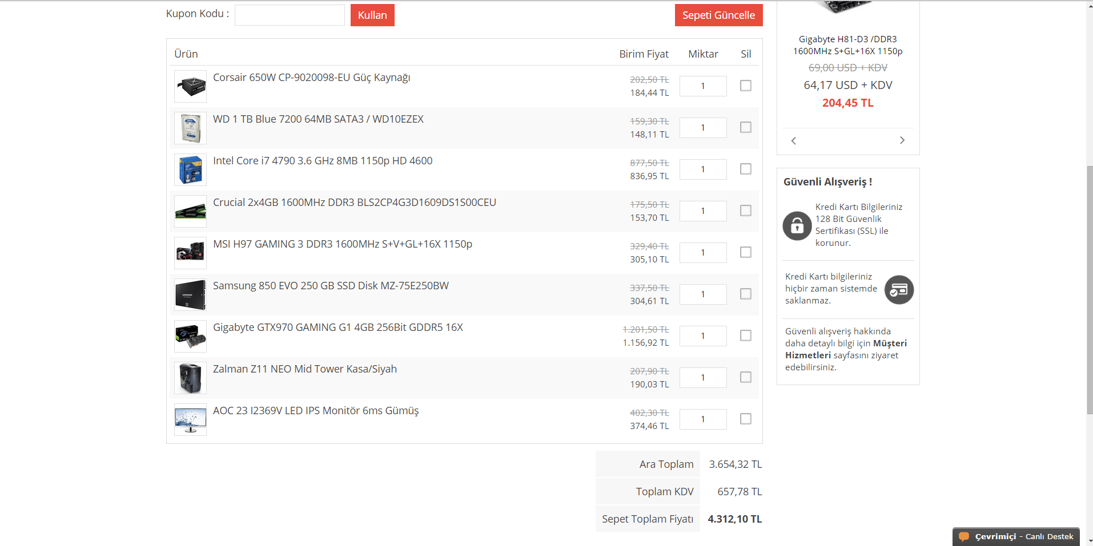Viewport: 1093px width, 546px height.
Task: Click the Samsung 850 EVO SSD thumbnail
Action: [x=190, y=294]
